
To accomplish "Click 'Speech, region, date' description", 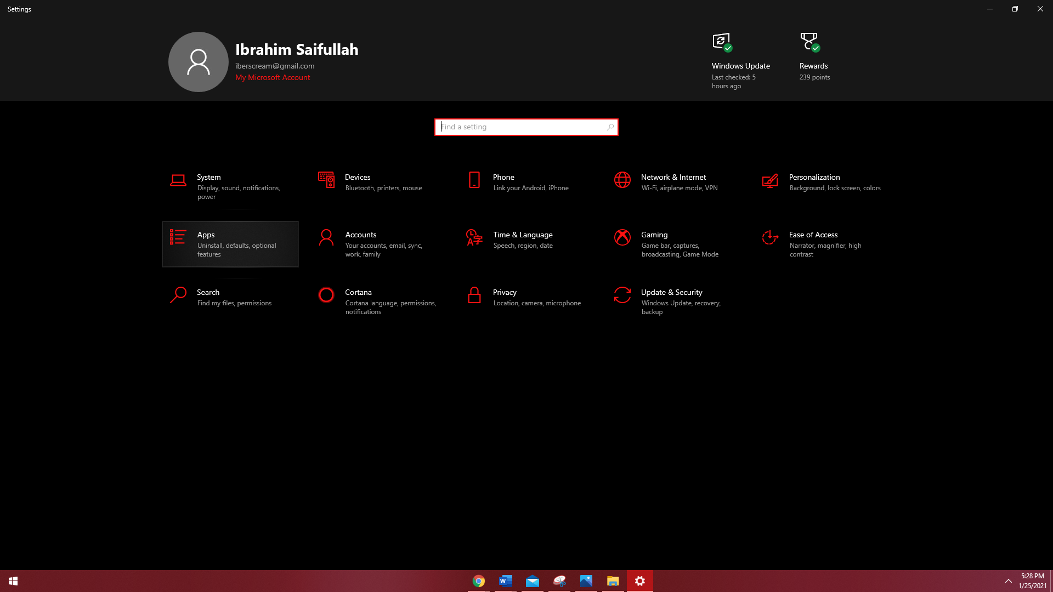I will [x=523, y=246].
